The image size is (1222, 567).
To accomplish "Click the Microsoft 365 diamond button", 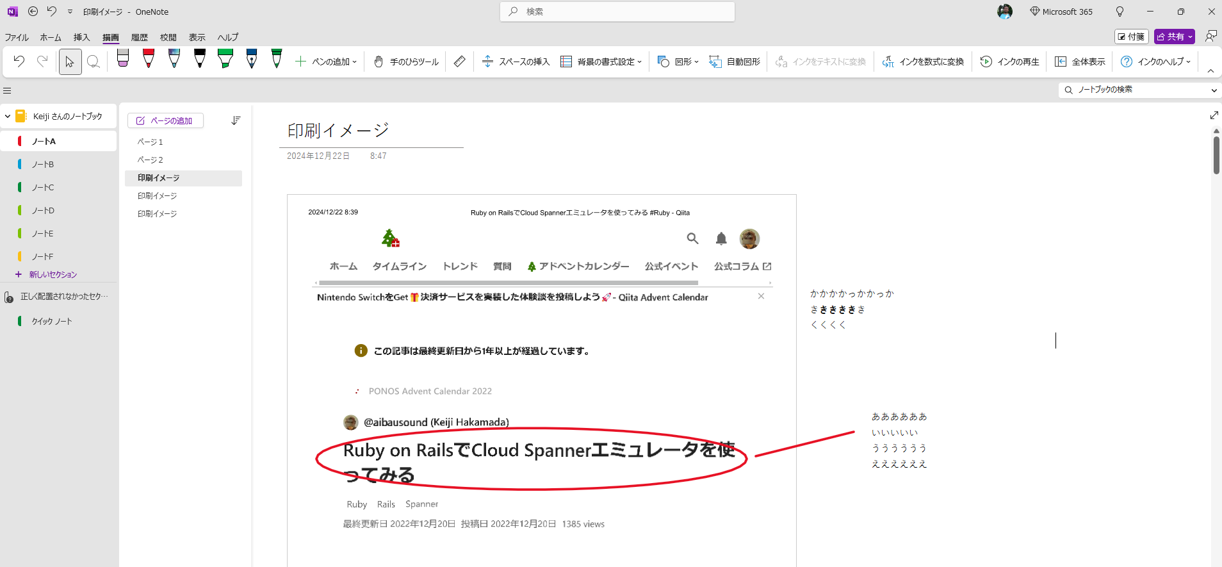I will tap(1061, 12).
